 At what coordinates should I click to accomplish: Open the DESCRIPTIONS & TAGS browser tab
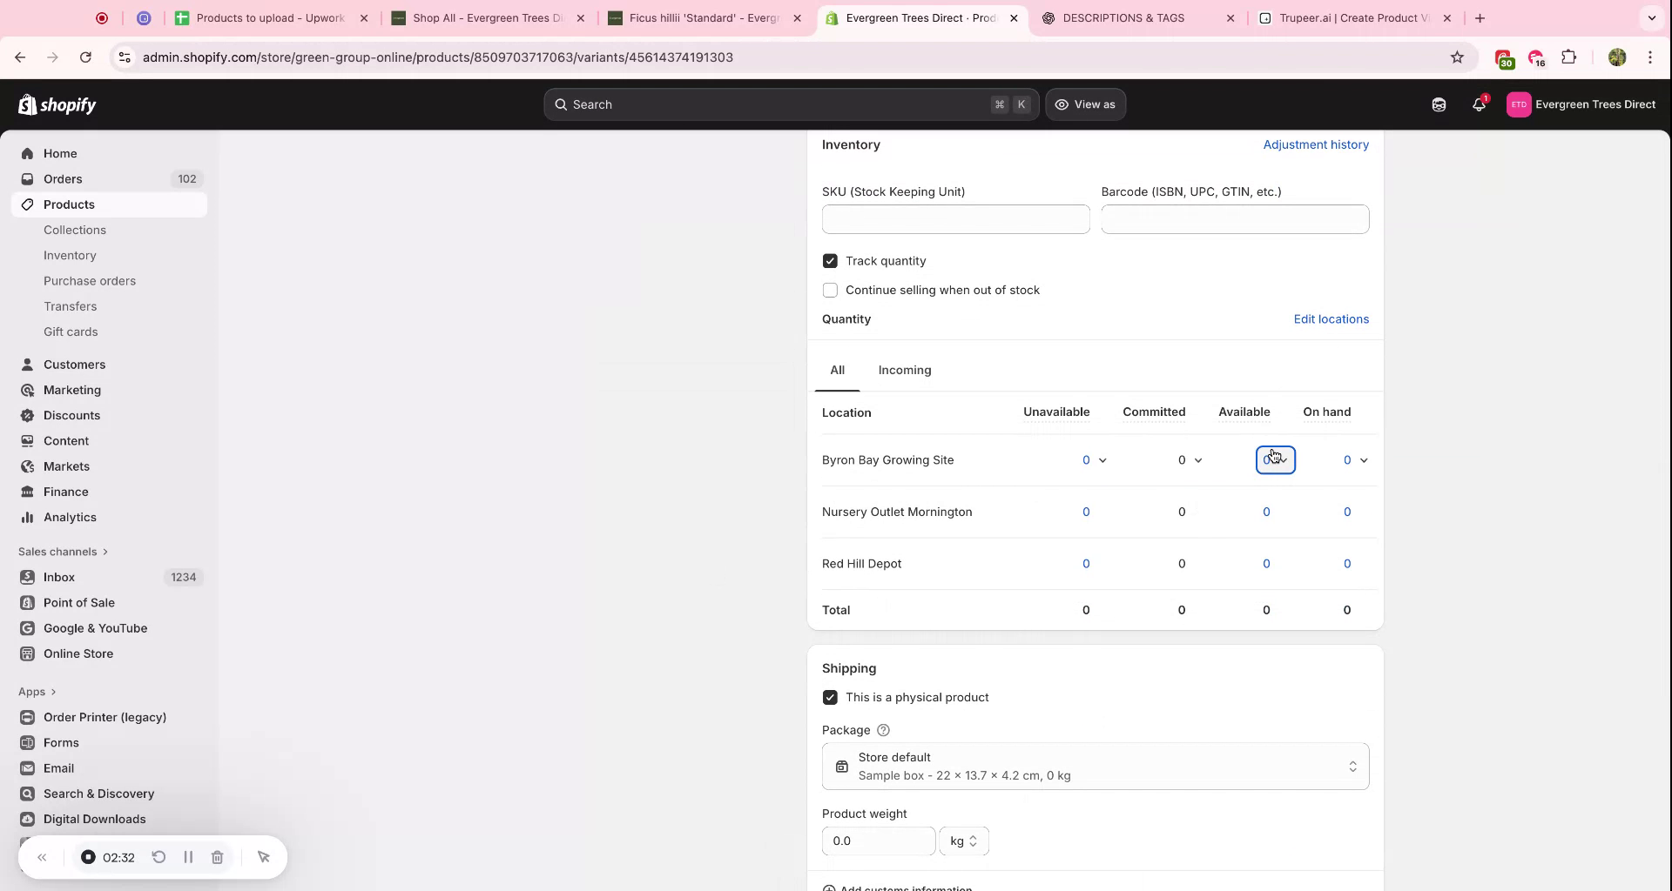[x=1123, y=17]
